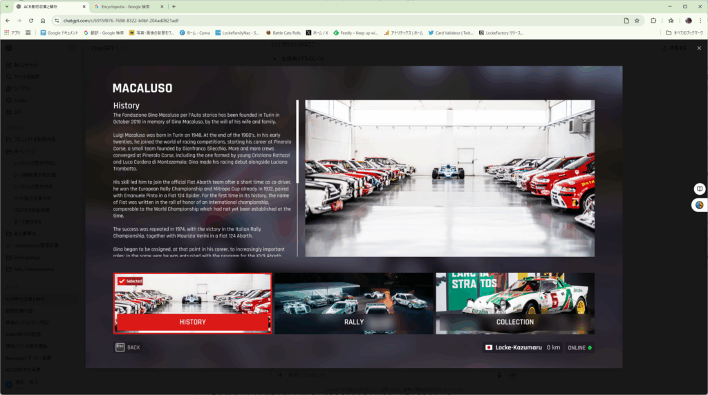
Task: Click the History text scrollbar
Action: tap(297, 142)
